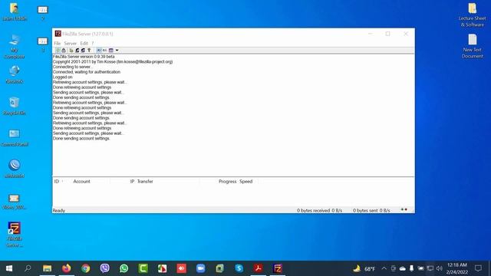Open Viber from the taskbar
This screenshot has width=491, height=276.
[x=105, y=268]
